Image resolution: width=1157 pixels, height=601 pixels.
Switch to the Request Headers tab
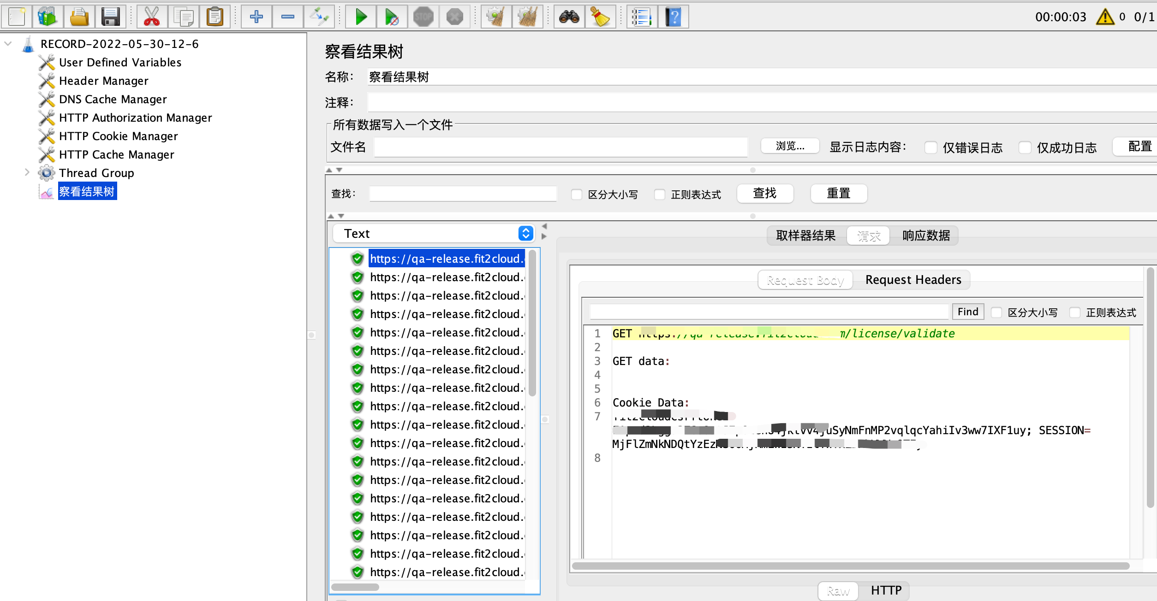coord(913,279)
